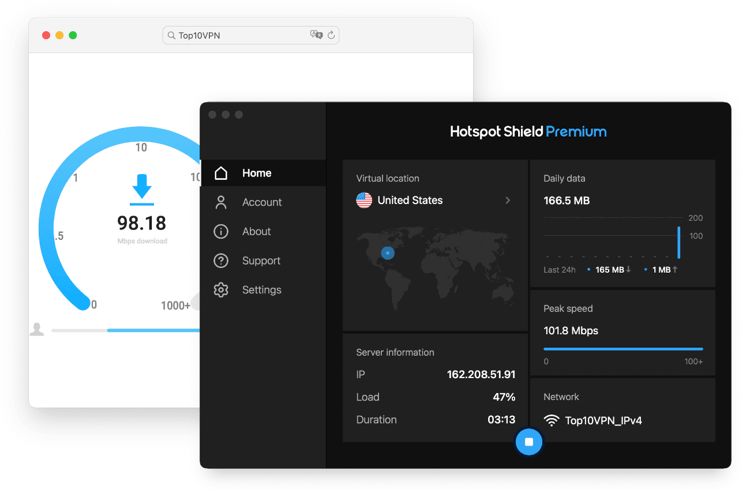Viewport: 750px width, 490px height.
Task: Click the page reload icon in the browser toolbar
Action: tap(331, 35)
